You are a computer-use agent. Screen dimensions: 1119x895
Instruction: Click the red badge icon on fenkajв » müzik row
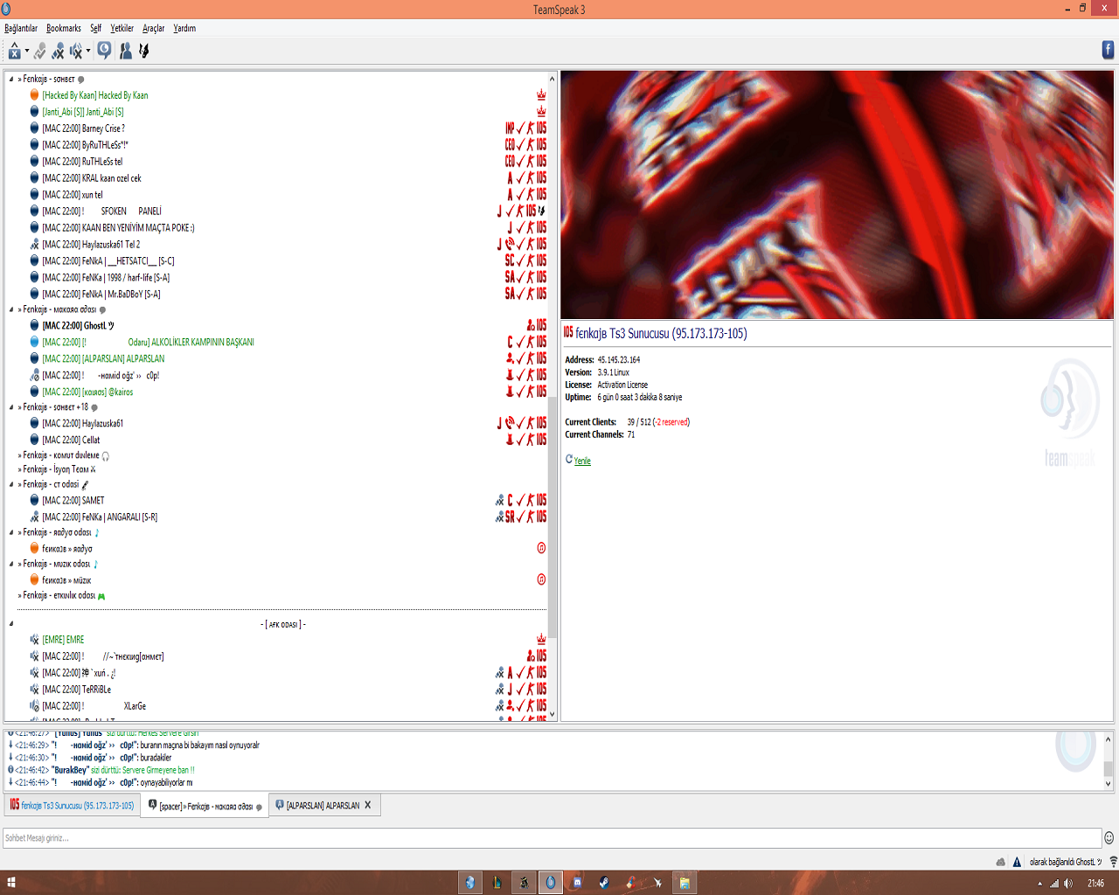[x=541, y=579]
